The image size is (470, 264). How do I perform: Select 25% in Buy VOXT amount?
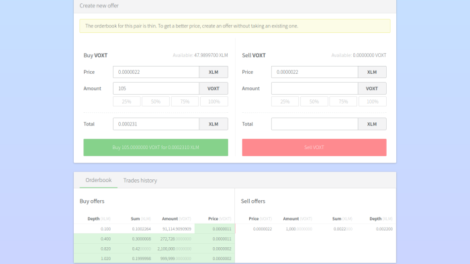click(126, 101)
